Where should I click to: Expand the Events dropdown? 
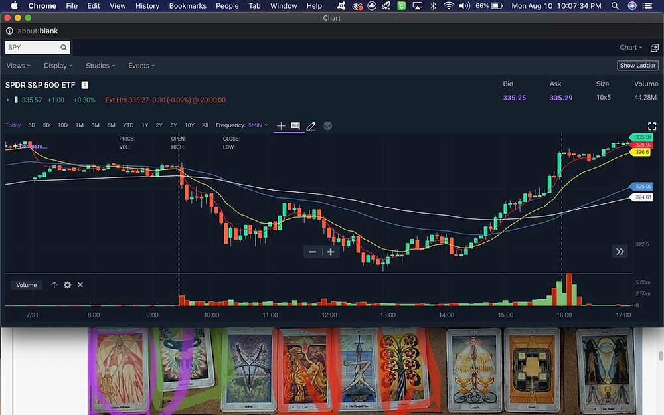(141, 66)
